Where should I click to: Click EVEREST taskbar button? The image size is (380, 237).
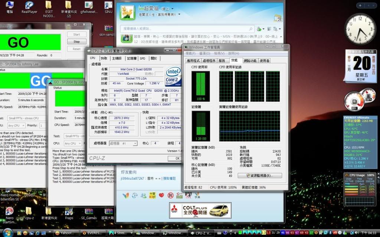93,233
